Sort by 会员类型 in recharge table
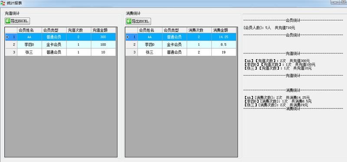This screenshot has height=162, width=347. point(54,30)
